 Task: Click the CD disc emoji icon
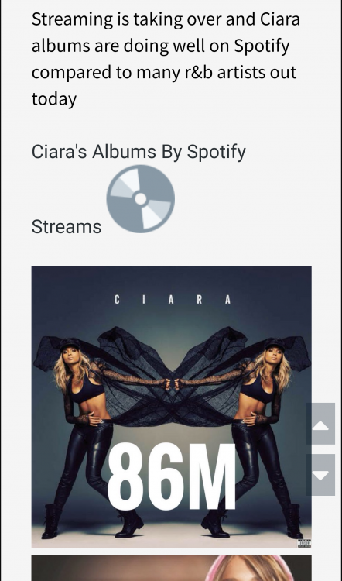coord(141,199)
